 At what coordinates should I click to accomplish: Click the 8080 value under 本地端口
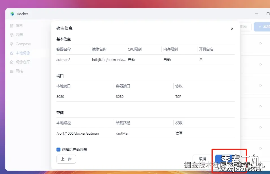click(x=60, y=96)
